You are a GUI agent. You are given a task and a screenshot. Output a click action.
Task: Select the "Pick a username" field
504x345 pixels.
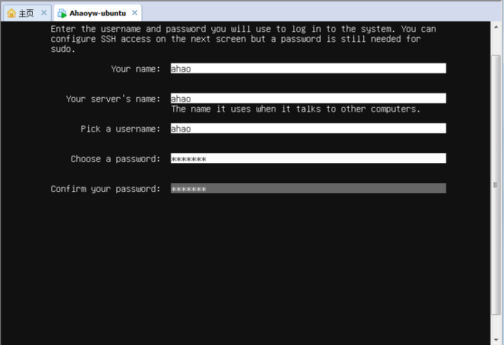(308, 128)
